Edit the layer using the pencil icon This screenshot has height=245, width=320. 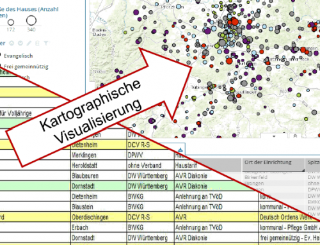[x=29, y=43]
